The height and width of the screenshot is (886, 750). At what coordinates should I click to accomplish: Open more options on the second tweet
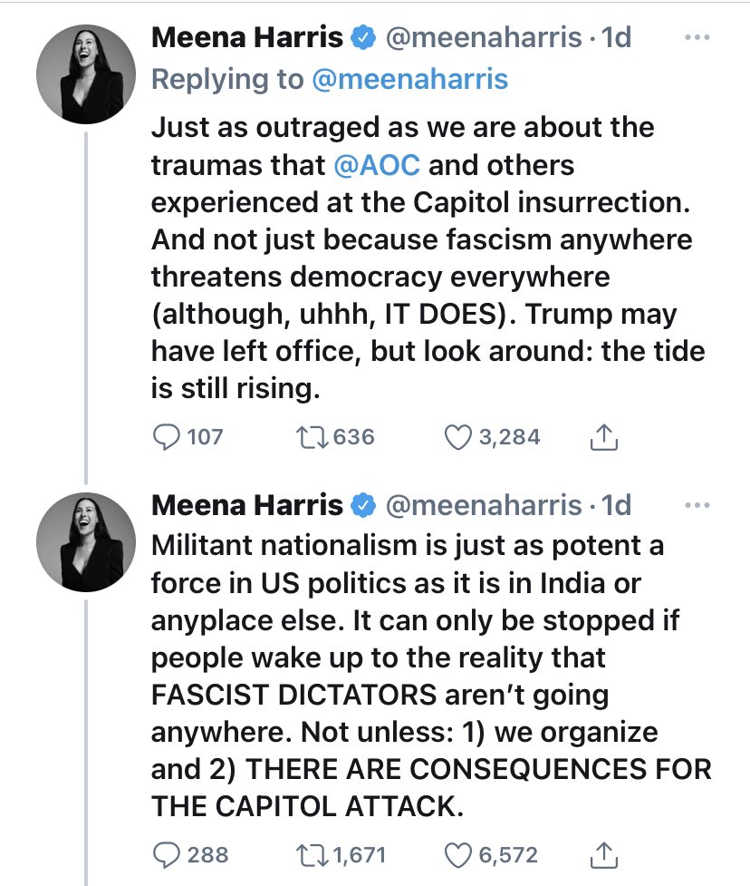696,505
